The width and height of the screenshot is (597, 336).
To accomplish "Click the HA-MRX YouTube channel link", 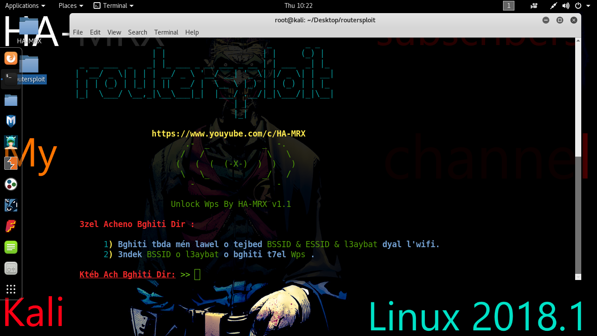I will (x=228, y=133).
